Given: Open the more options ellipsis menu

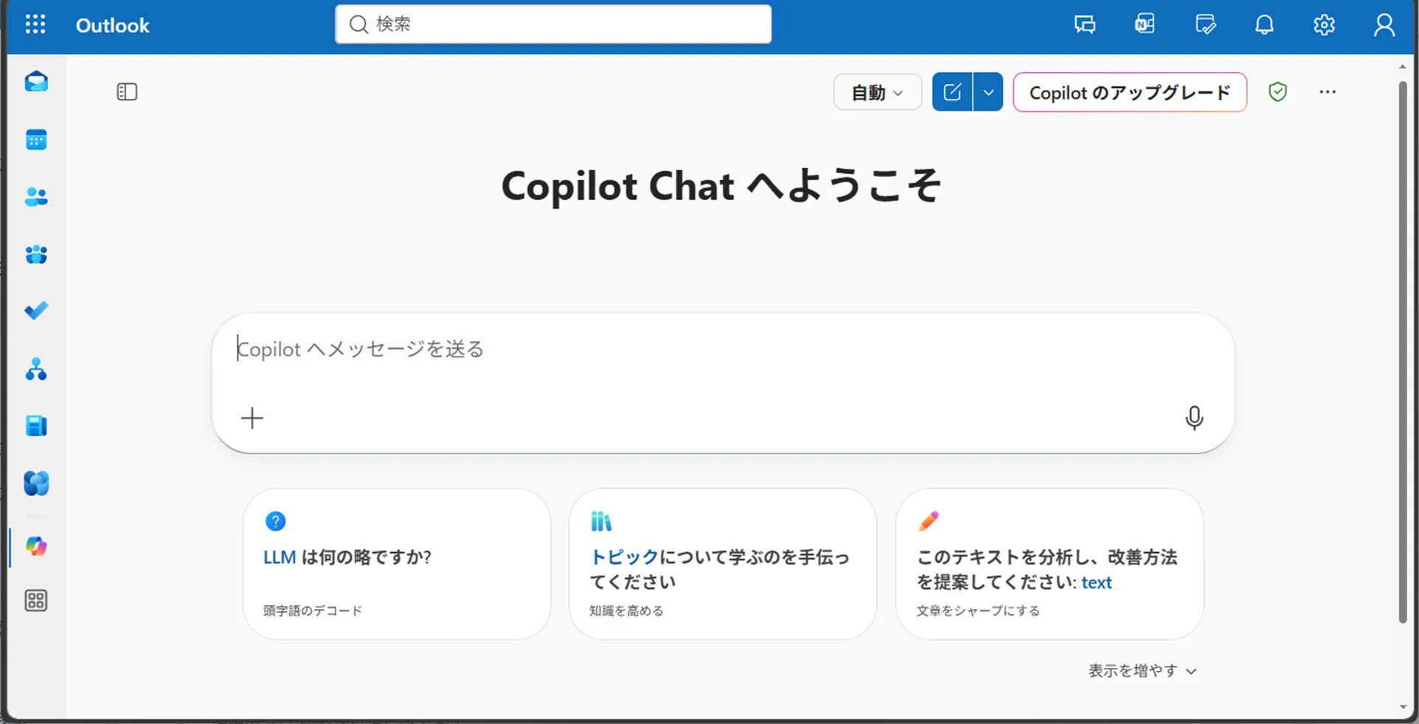Looking at the screenshot, I should coord(1328,91).
